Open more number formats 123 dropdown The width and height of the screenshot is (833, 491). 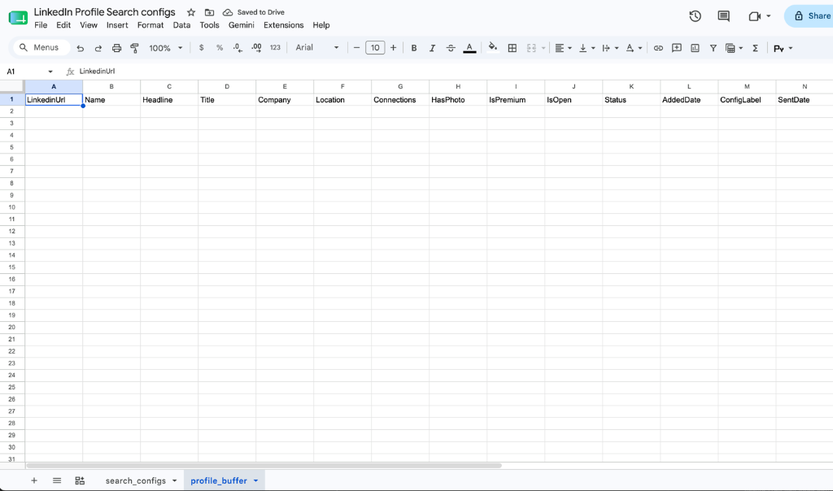275,48
